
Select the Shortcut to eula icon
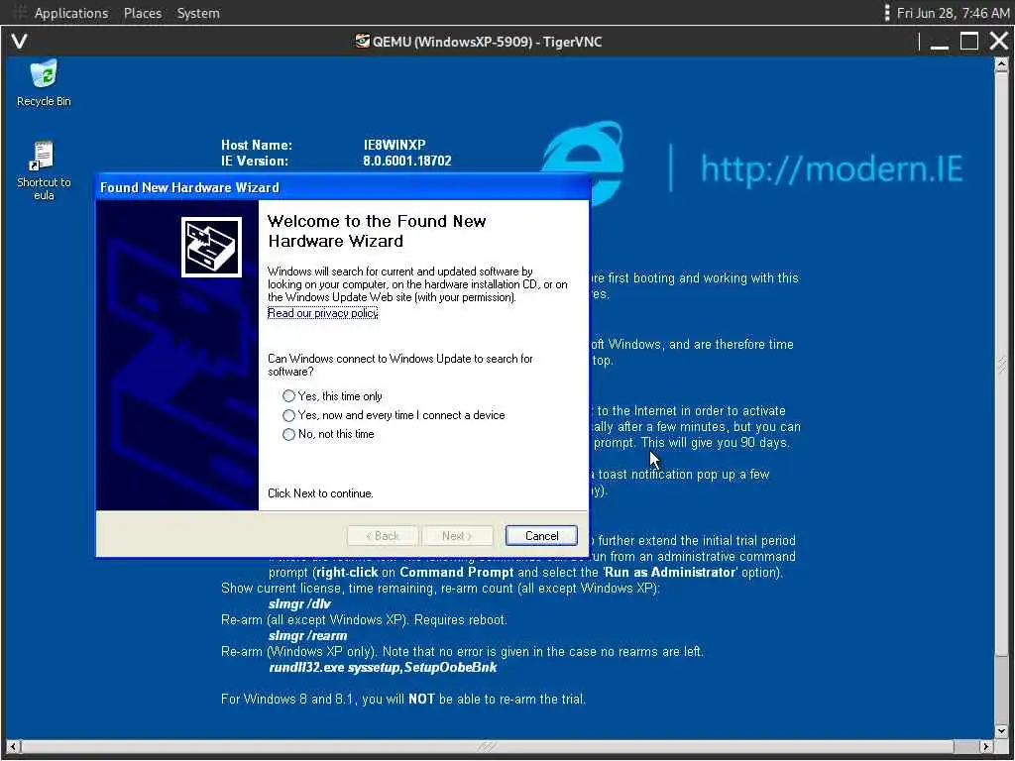(x=44, y=170)
